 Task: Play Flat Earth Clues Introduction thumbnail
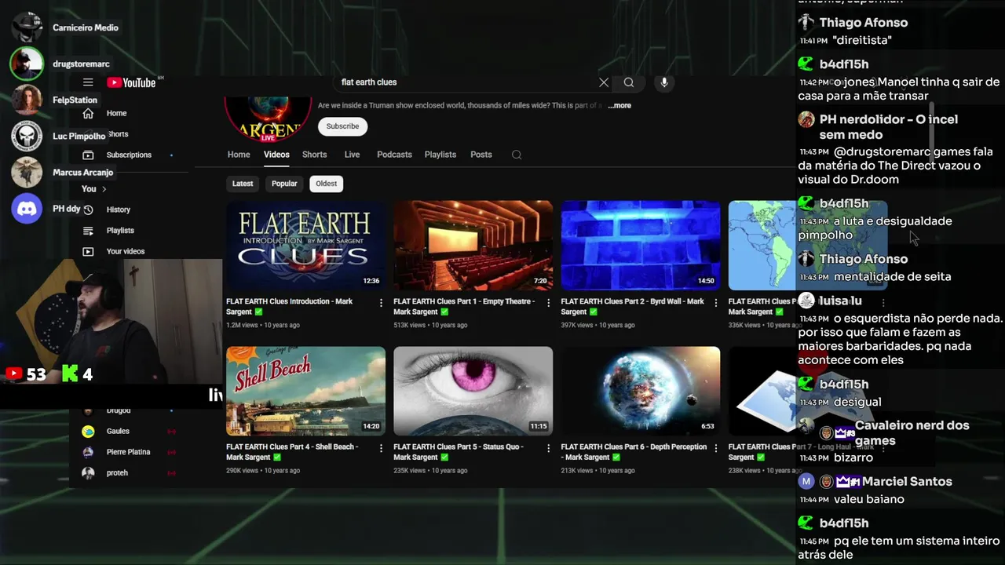click(x=305, y=246)
